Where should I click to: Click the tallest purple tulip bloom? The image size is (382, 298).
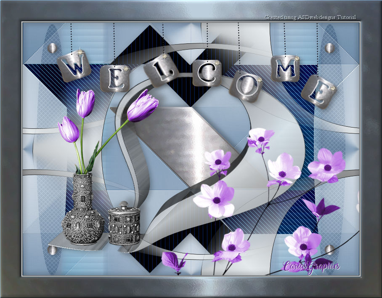(85, 103)
